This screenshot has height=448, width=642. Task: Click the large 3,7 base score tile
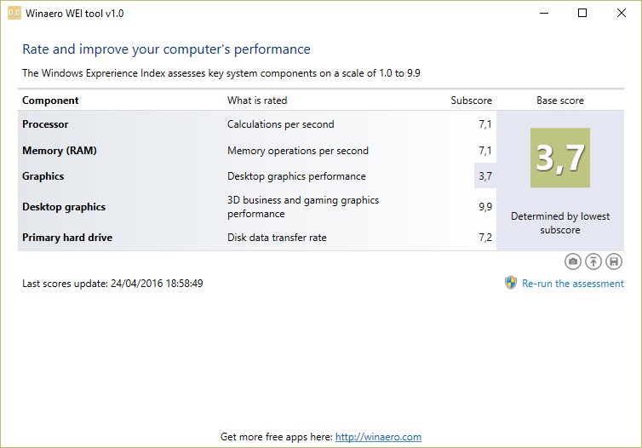pyautogui.click(x=559, y=158)
